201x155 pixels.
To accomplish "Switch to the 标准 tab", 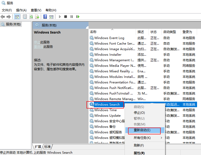I will (x=47, y=147).
